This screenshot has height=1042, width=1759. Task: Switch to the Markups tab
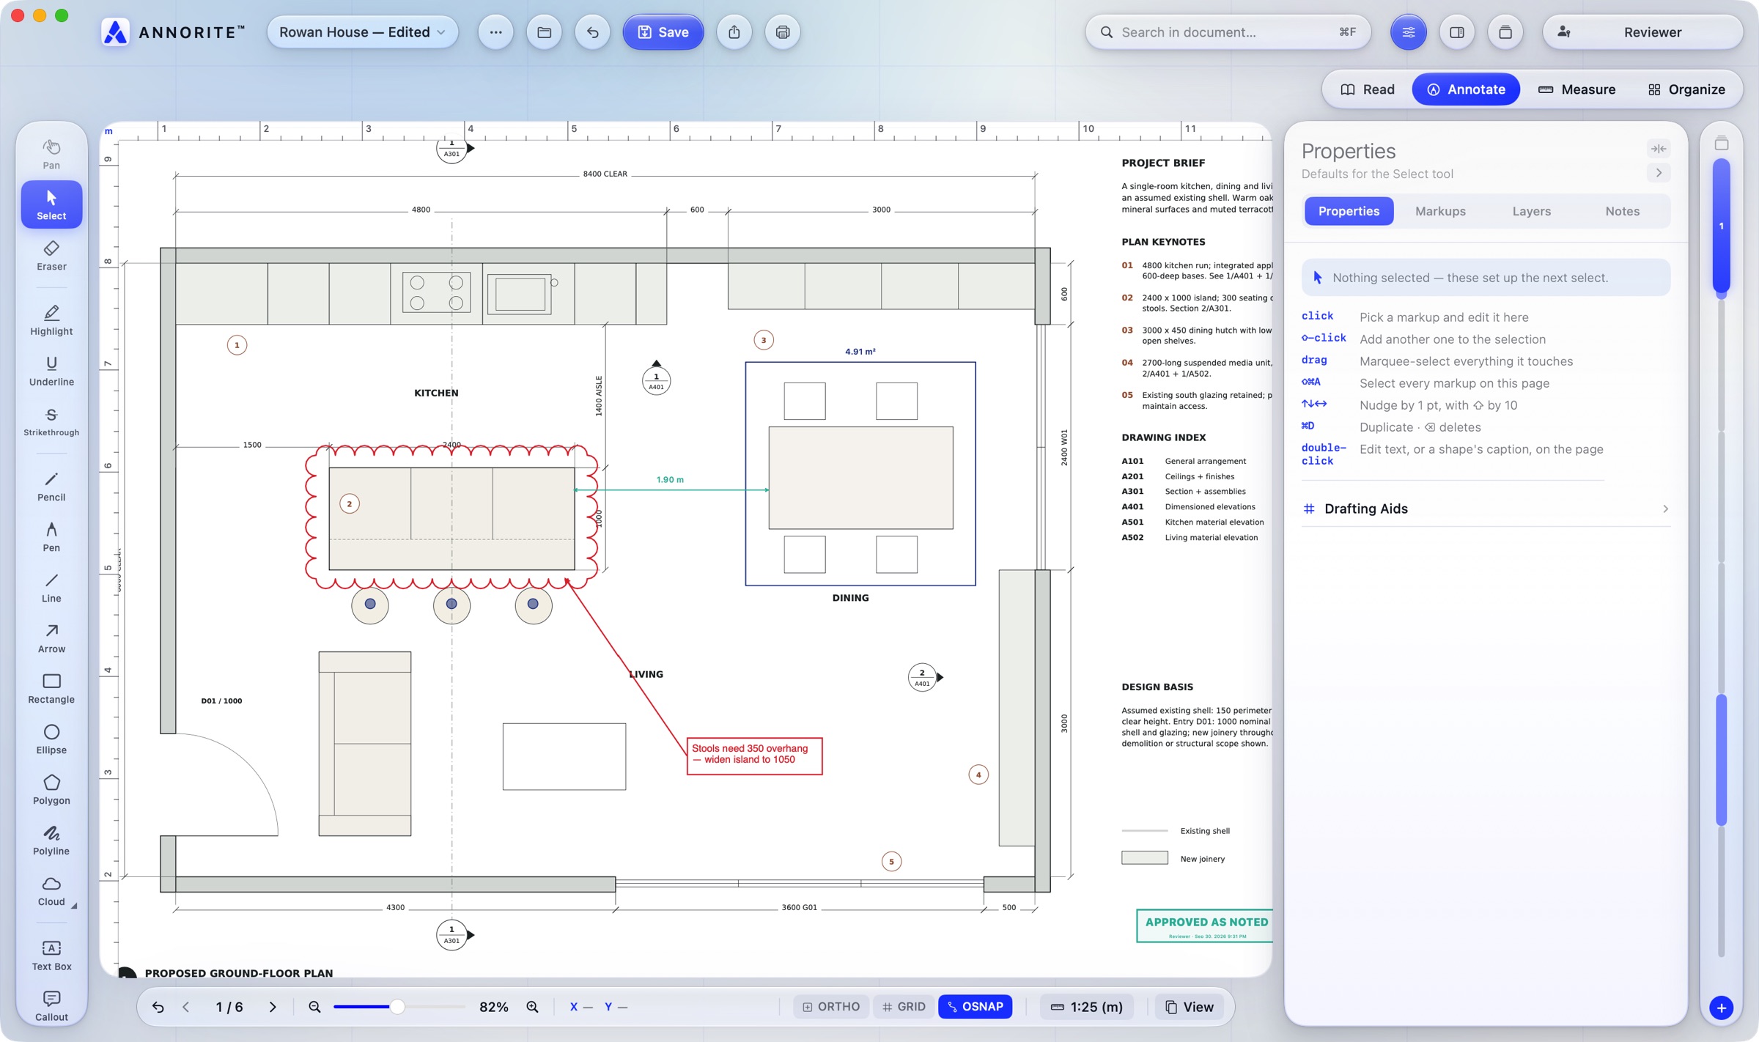(1440, 211)
